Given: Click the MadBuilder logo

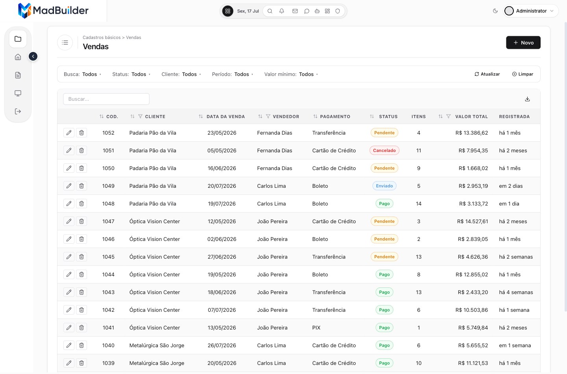Looking at the screenshot, I should [54, 11].
